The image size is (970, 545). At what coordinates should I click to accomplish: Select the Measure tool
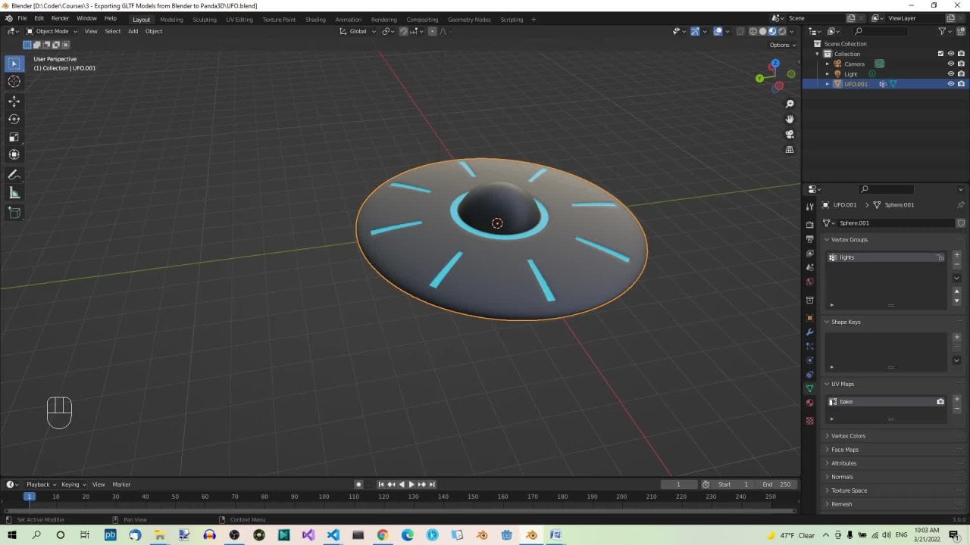coord(14,193)
